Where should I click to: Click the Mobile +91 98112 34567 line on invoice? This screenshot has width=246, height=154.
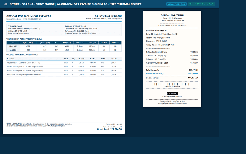click(x=18, y=31)
